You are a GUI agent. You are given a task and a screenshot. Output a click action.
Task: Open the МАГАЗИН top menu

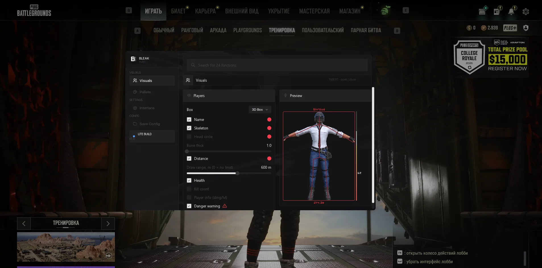[350, 11]
